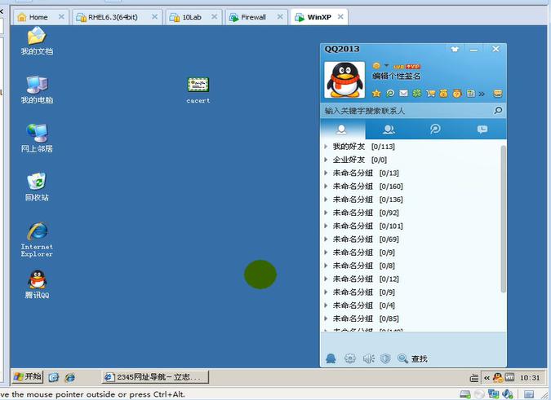Open the security shield icon in QQ

385,358
